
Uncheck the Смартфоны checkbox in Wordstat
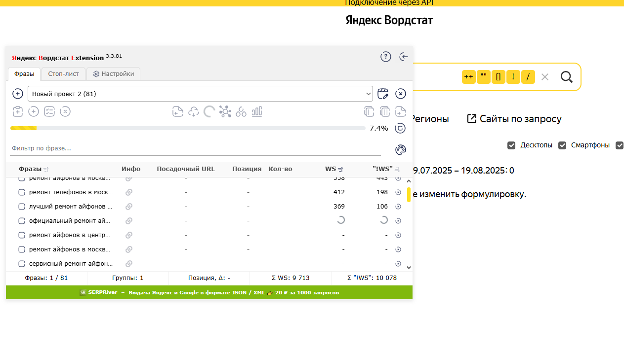click(x=562, y=145)
